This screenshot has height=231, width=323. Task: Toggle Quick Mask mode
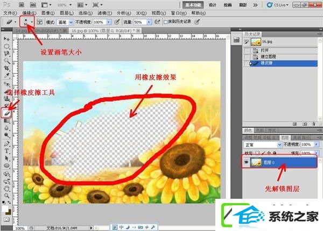pos(6,220)
